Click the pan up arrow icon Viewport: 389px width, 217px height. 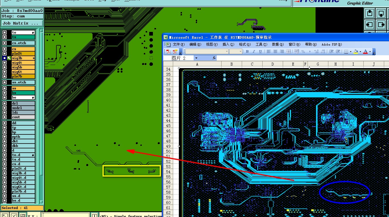click(x=370, y=13)
